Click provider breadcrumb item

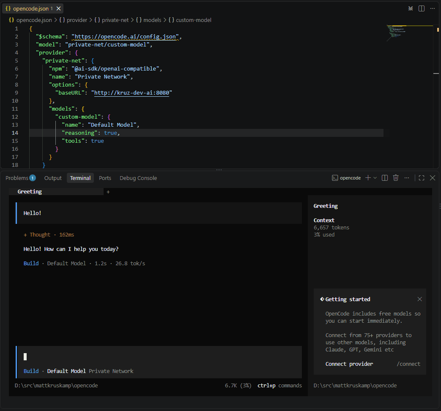(x=73, y=20)
